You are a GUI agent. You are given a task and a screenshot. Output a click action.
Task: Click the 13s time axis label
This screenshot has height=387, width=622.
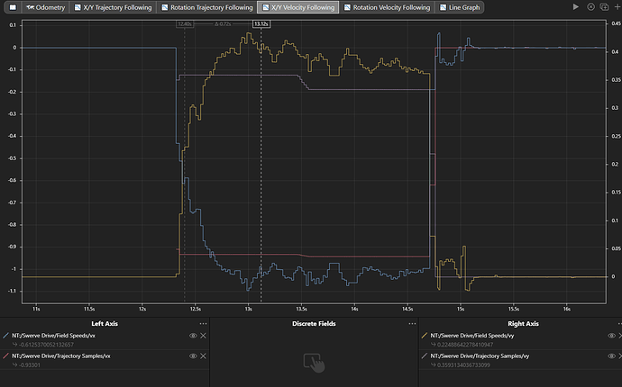[x=248, y=309]
